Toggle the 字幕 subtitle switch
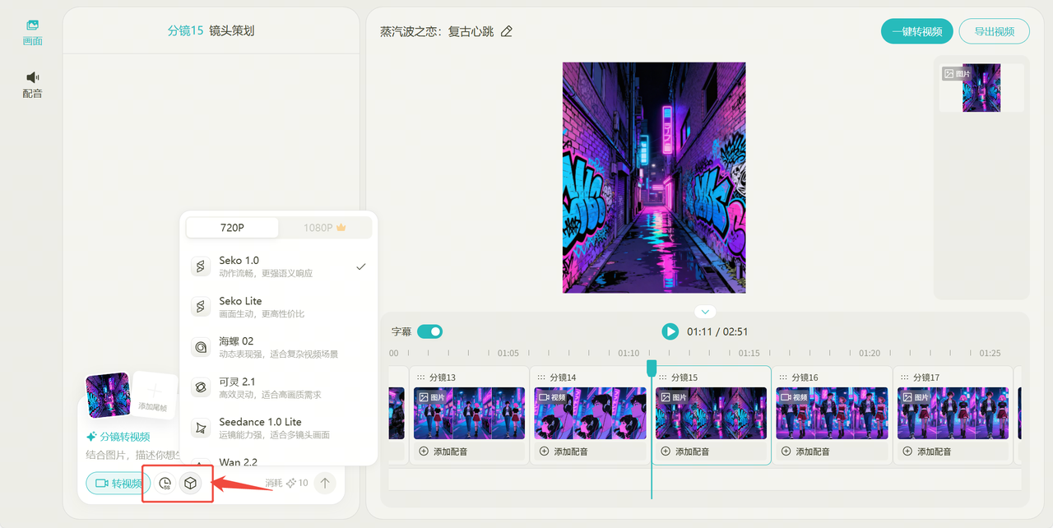 click(x=429, y=331)
